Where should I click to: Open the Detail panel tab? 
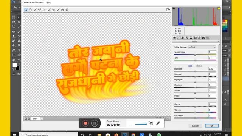click(183, 38)
